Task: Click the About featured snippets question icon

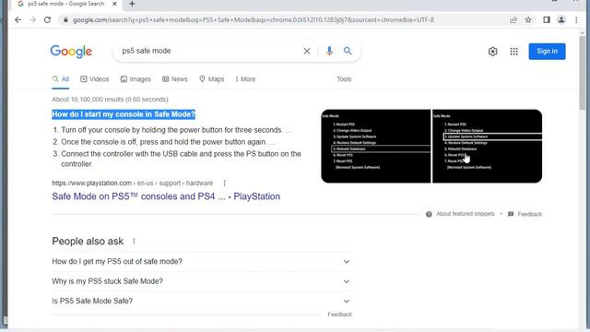Action: (x=429, y=214)
